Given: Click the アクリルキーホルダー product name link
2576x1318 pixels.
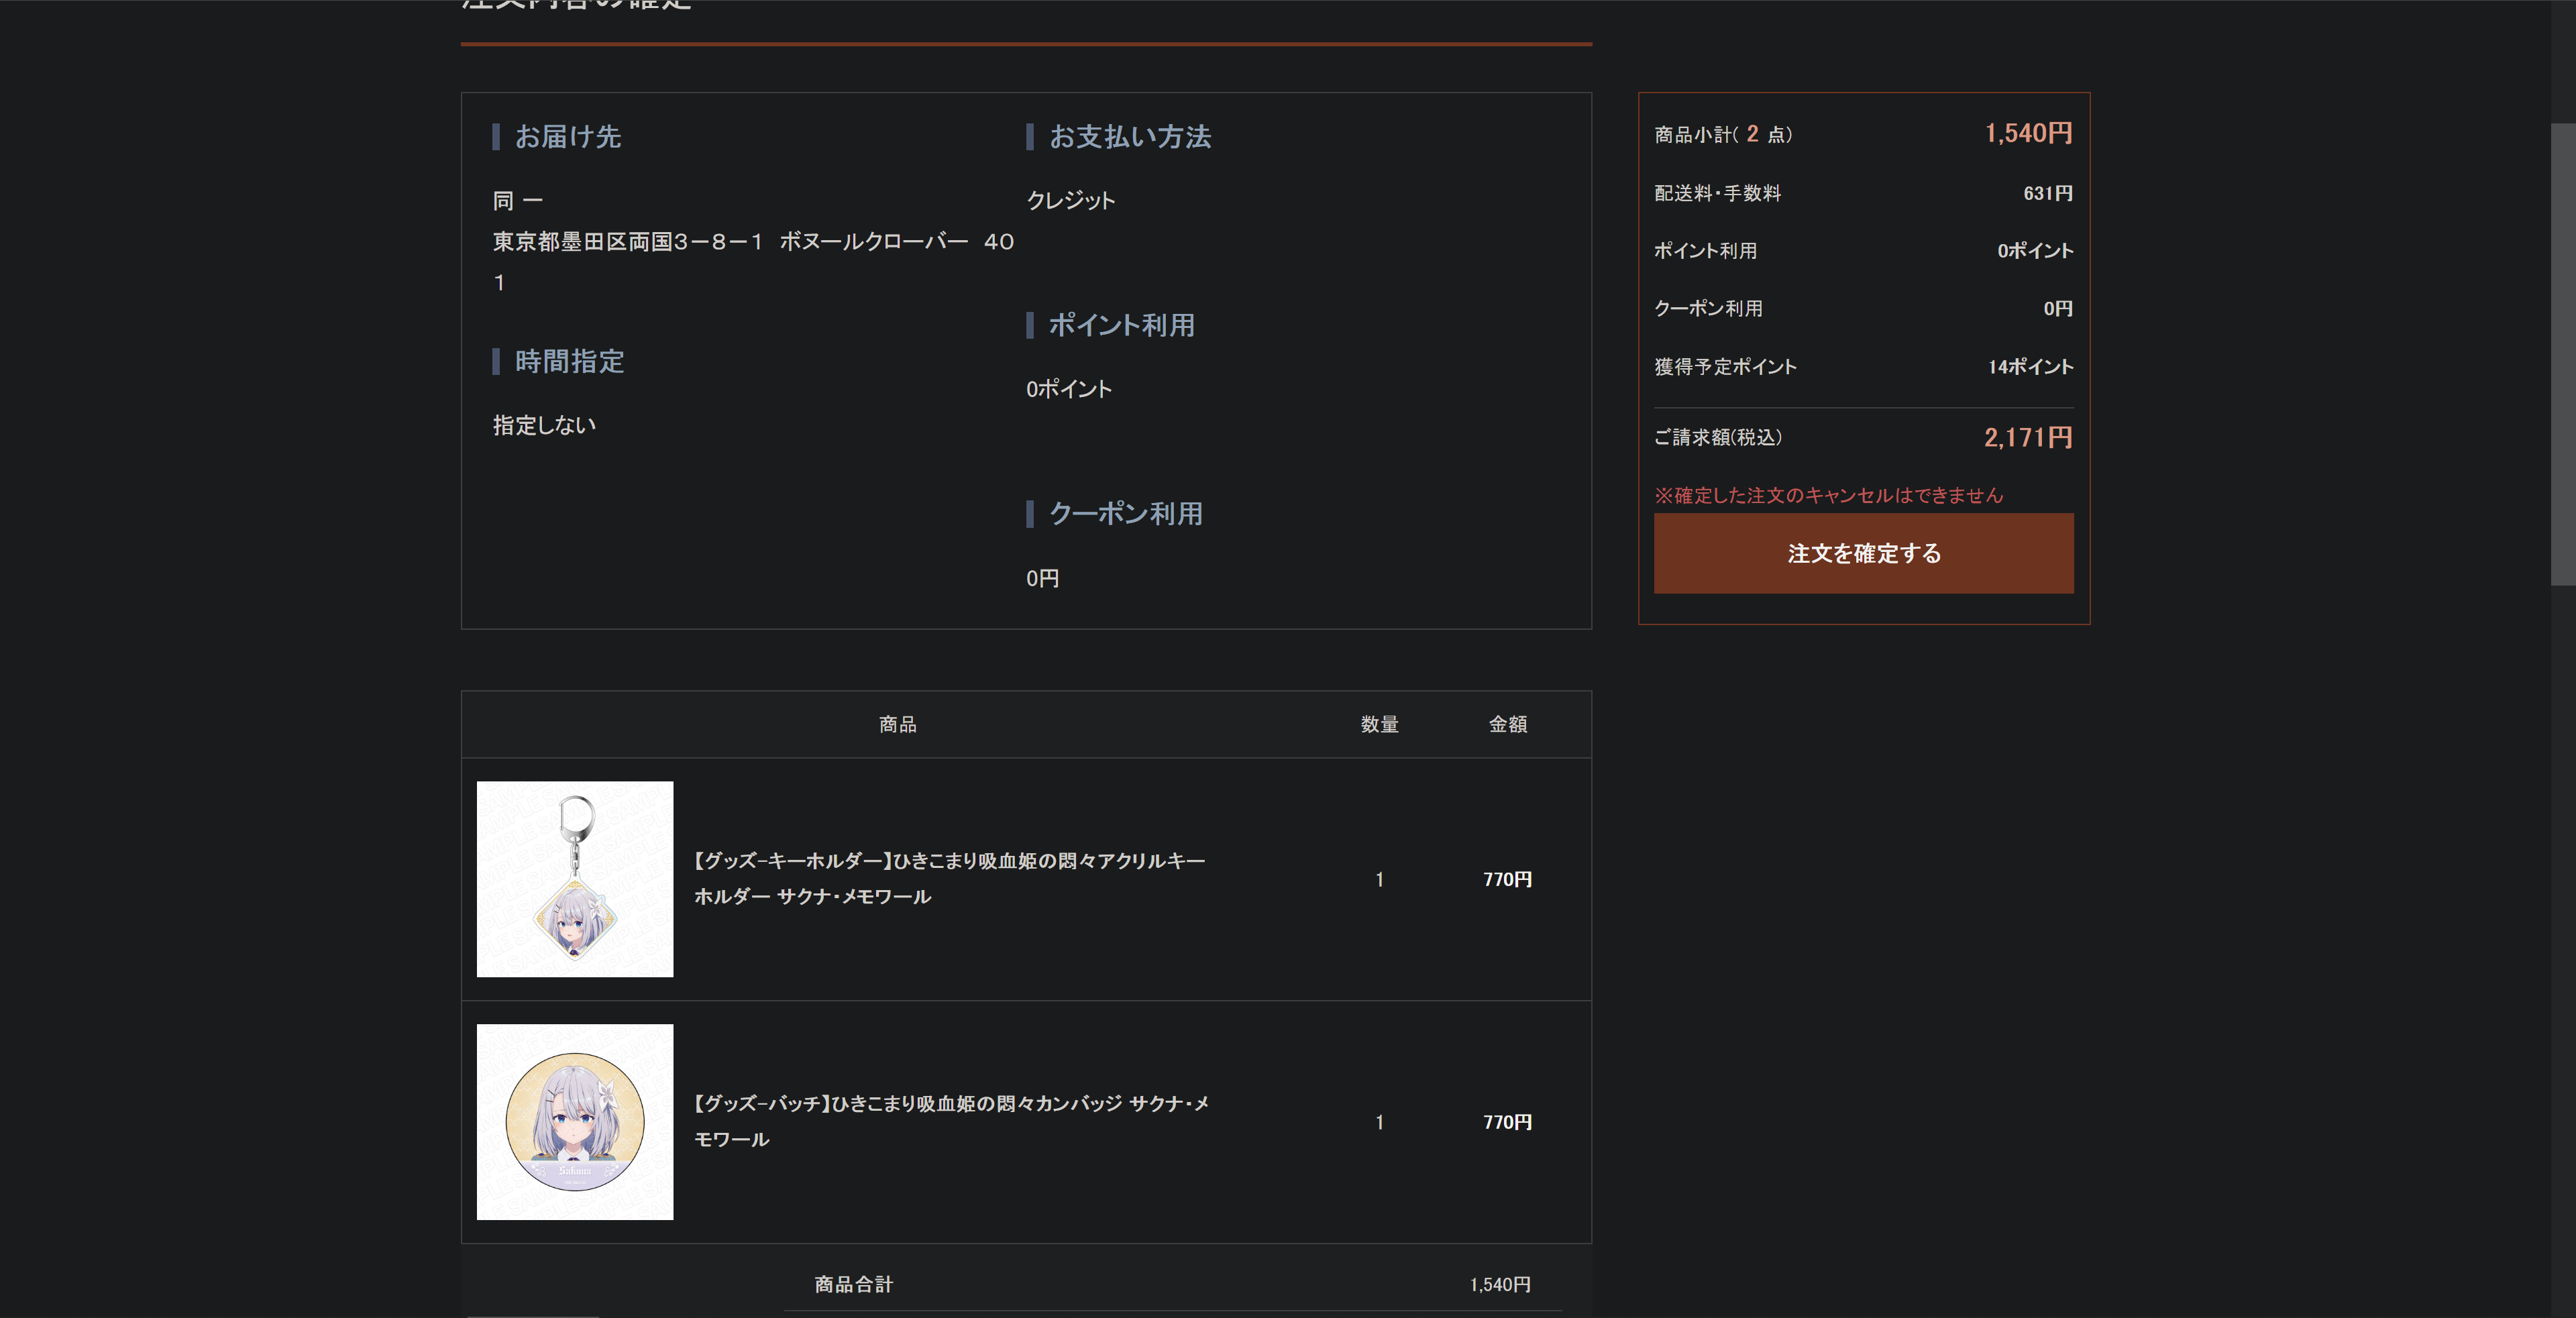Looking at the screenshot, I should click(949, 878).
